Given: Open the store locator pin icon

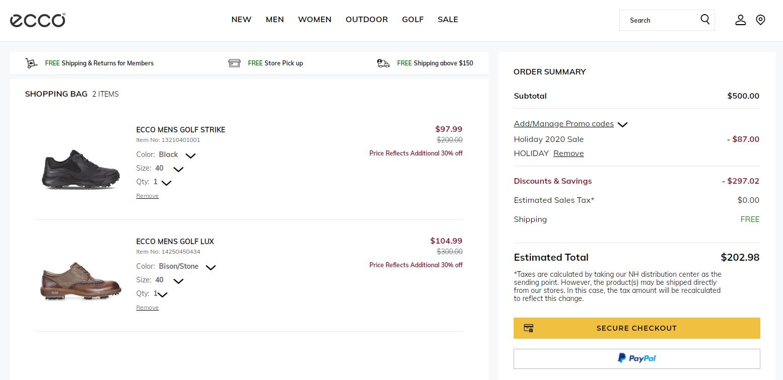Looking at the screenshot, I should (760, 20).
